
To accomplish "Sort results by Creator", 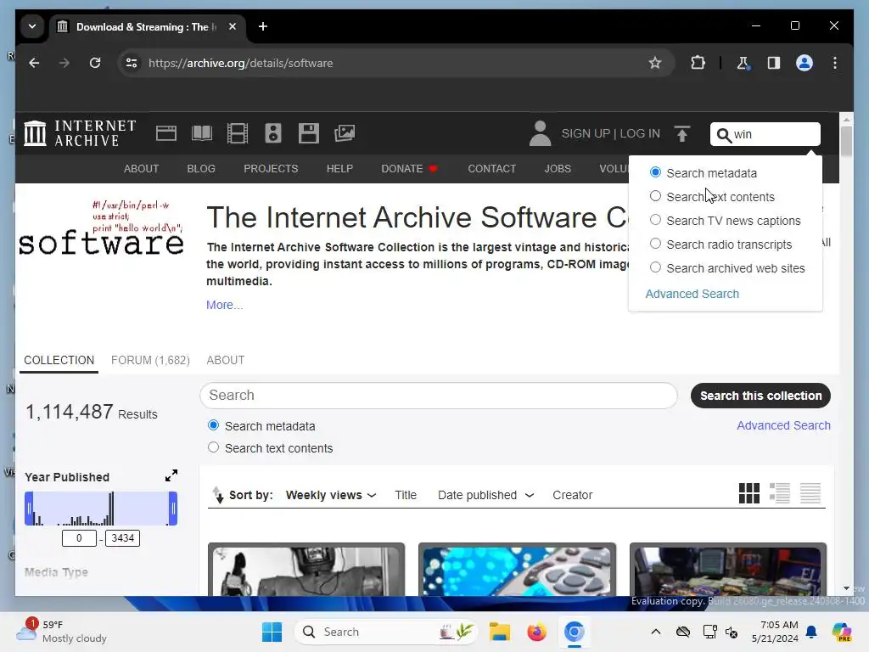I will pos(573,495).
